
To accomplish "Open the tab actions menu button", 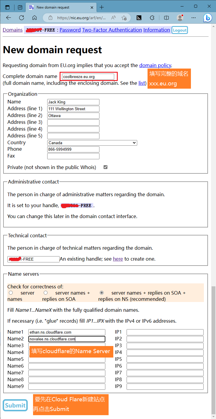I will coord(7,7).
